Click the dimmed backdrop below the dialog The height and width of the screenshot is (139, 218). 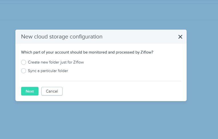[x=101, y=120]
